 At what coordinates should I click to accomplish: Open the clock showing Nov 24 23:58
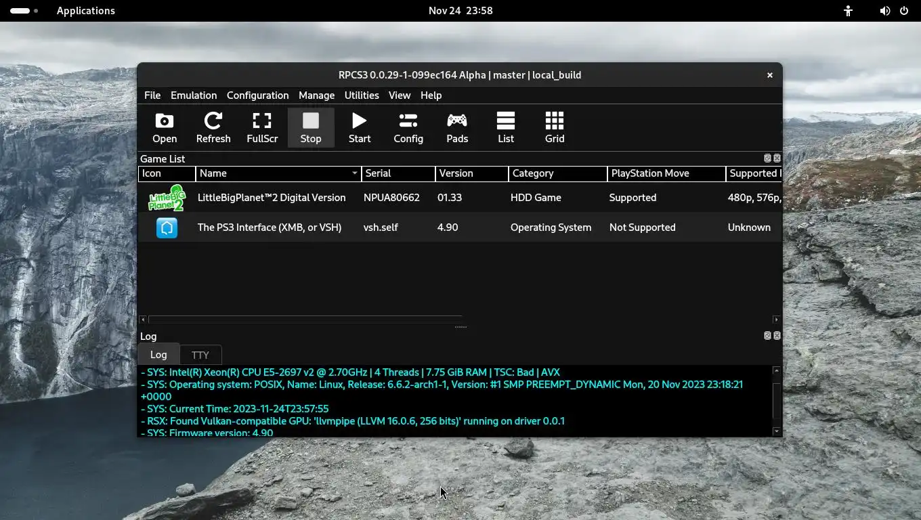[460, 11]
